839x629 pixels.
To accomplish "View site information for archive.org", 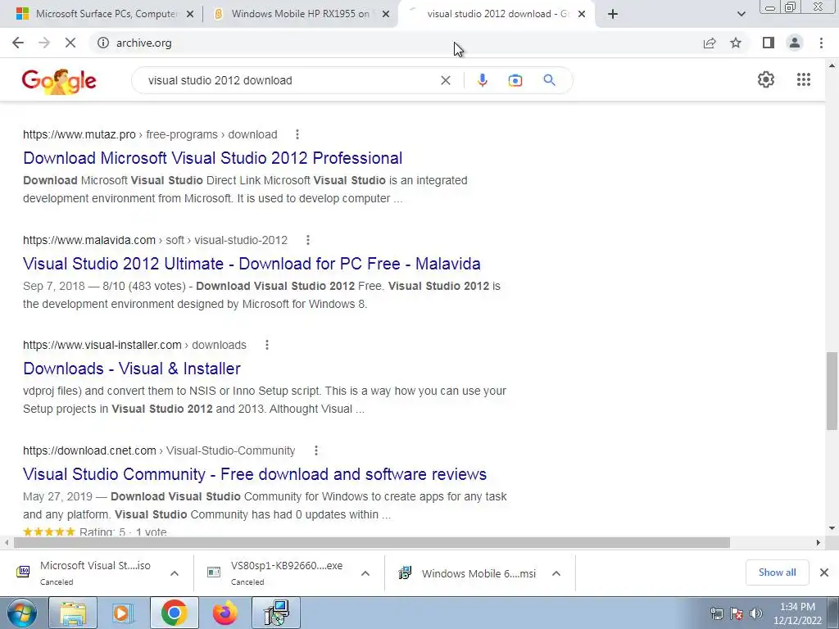I will click(103, 43).
